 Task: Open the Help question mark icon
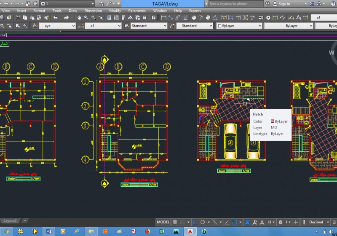pyautogui.click(x=154, y=18)
